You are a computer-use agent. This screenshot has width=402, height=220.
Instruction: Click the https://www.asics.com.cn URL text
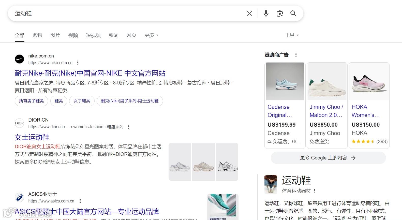[x=51, y=201]
